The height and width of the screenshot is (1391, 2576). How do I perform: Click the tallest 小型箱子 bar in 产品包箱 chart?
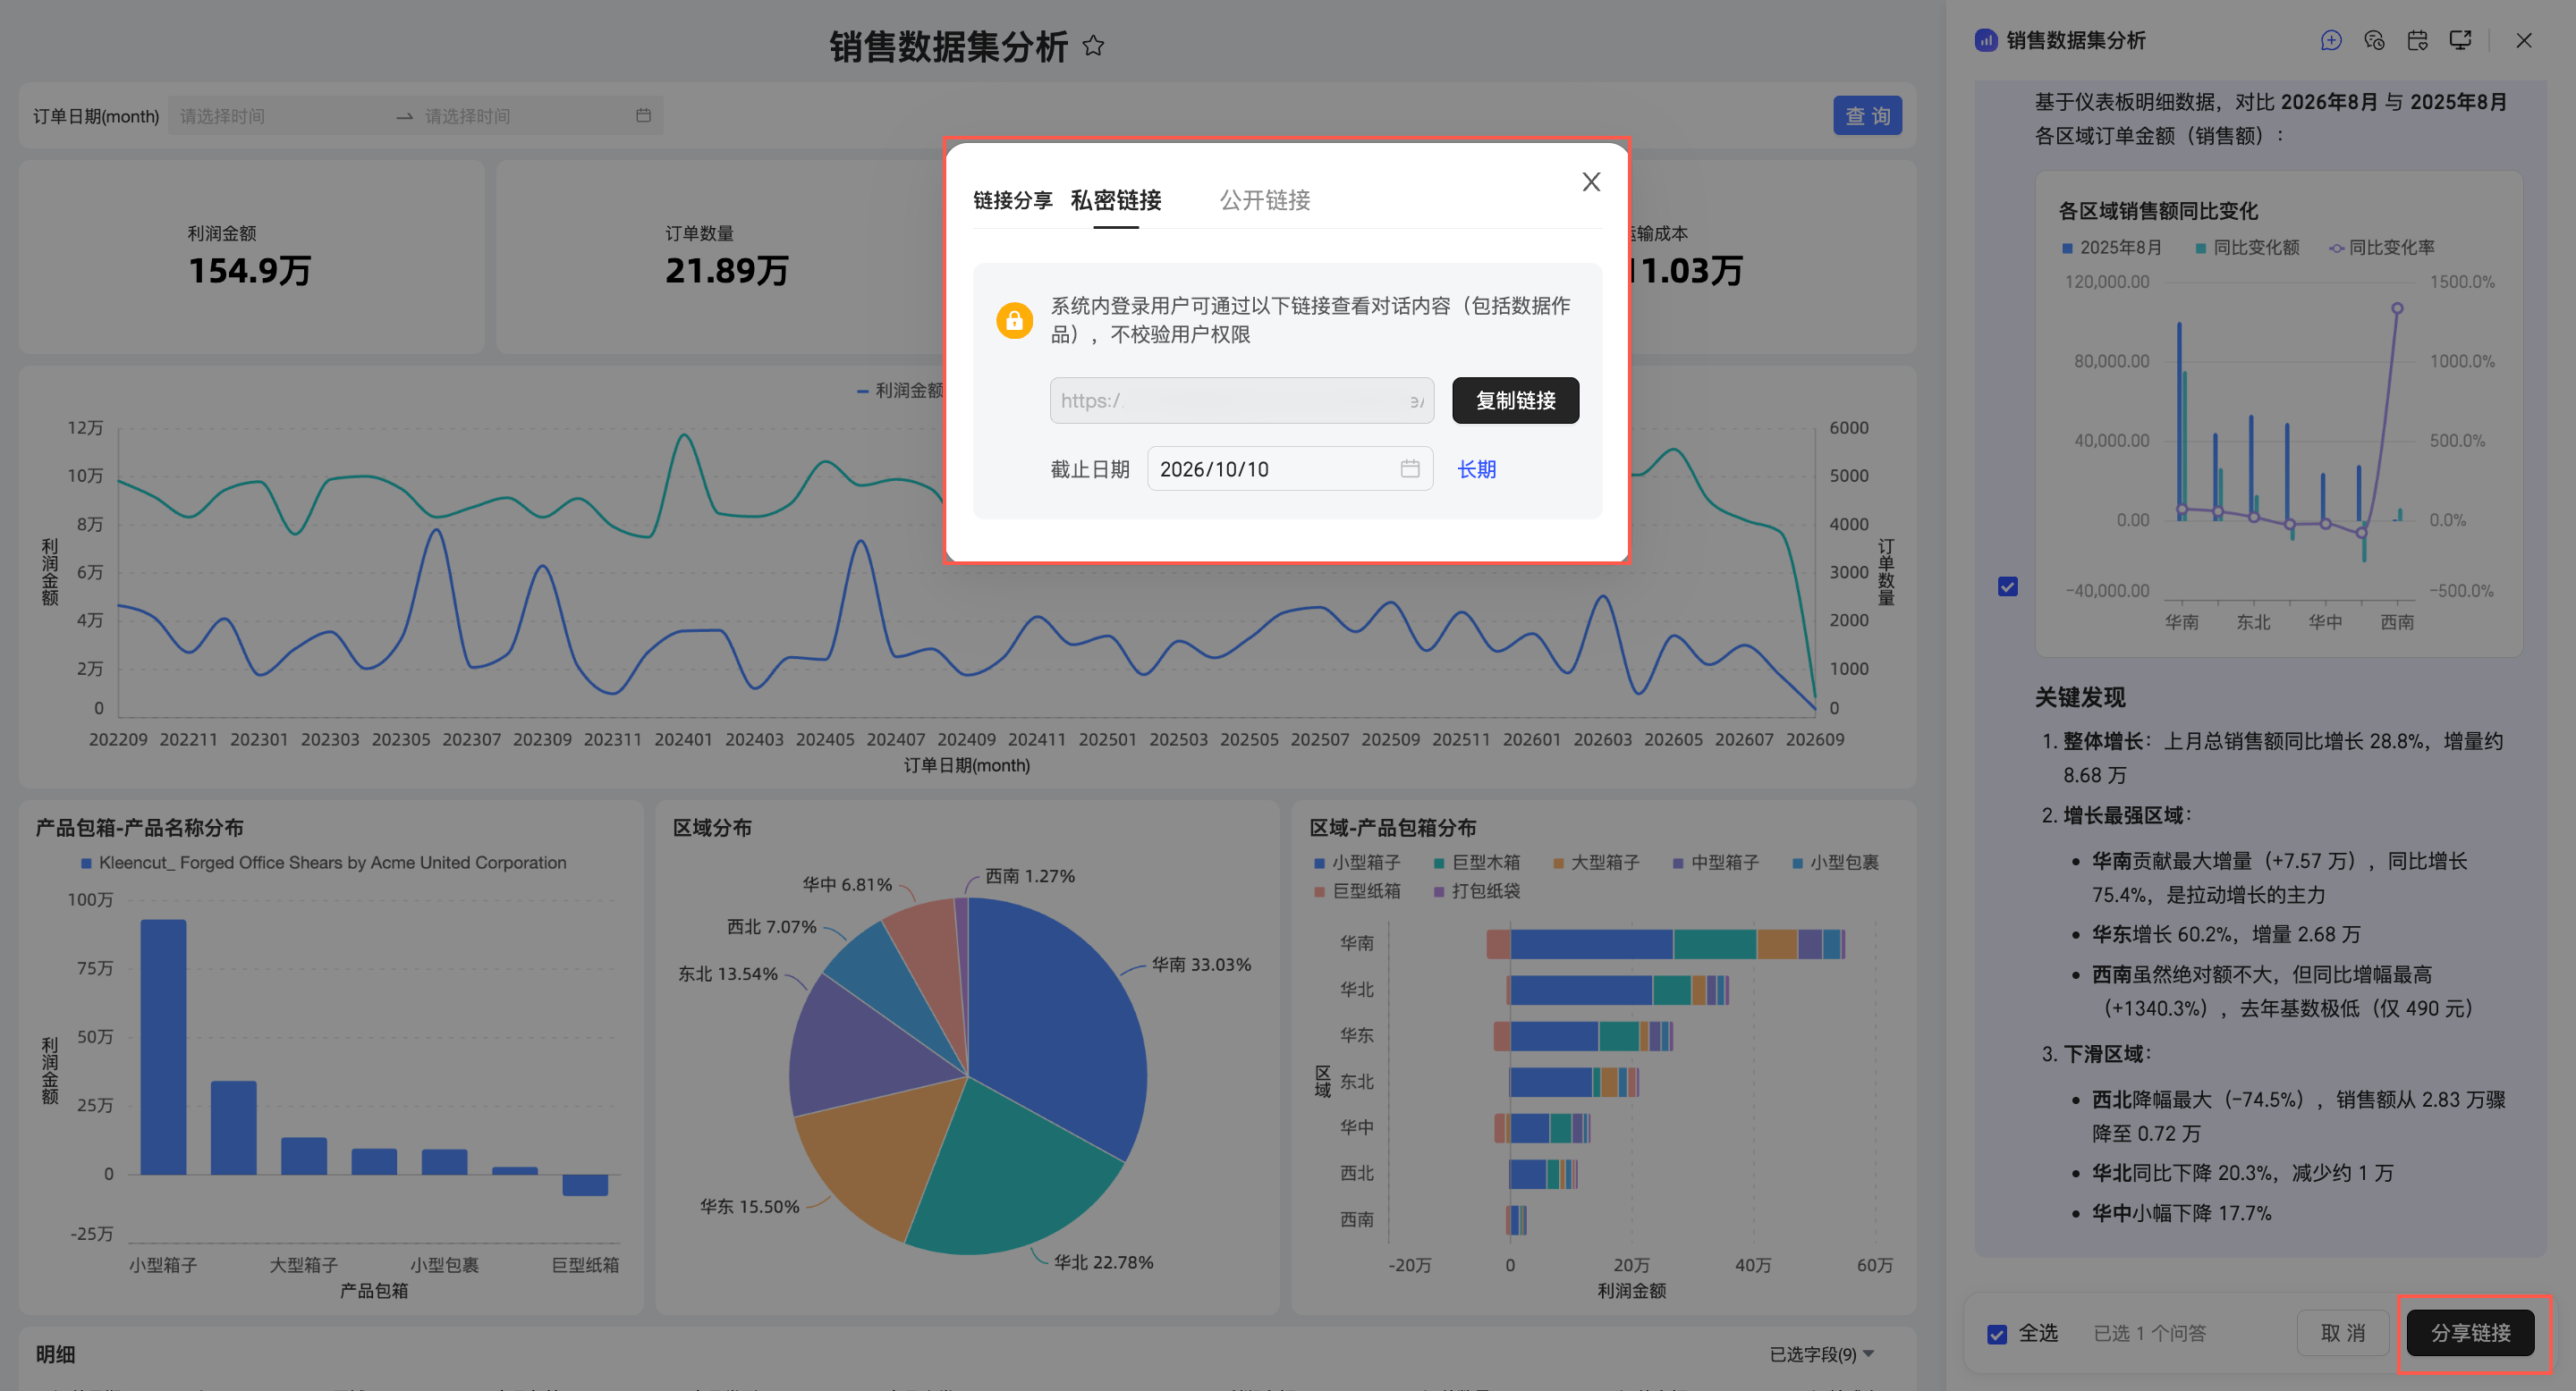coord(163,1046)
